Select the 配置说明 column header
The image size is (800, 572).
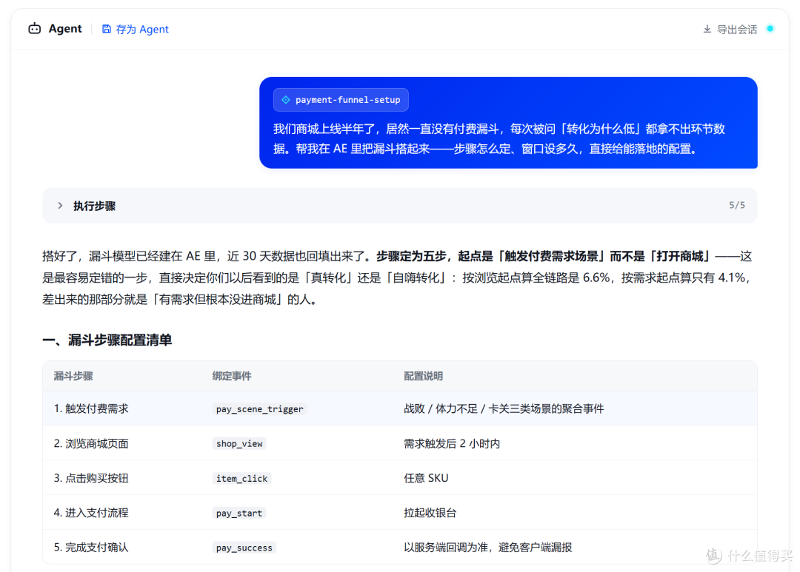click(424, 376)
